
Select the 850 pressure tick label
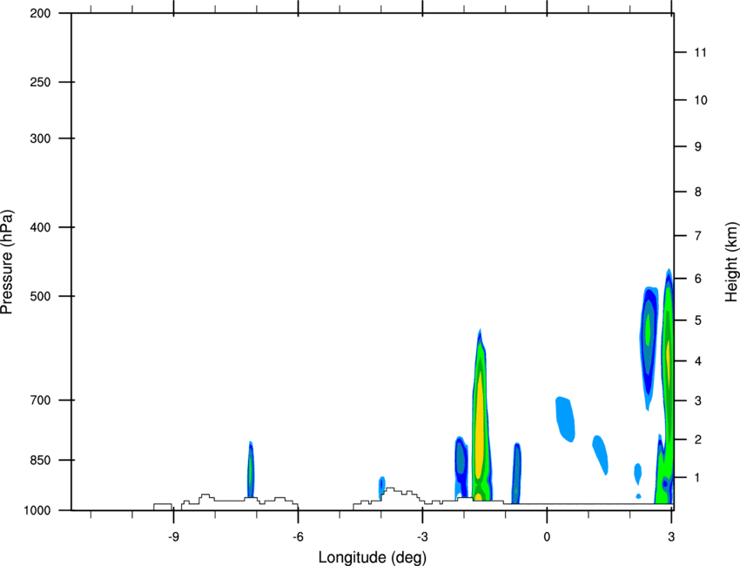coord(40,460)
